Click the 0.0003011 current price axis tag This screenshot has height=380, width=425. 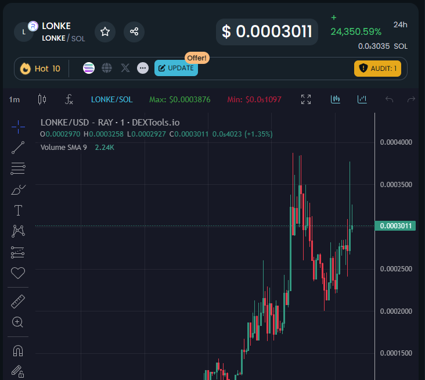[x=395, y=226]
